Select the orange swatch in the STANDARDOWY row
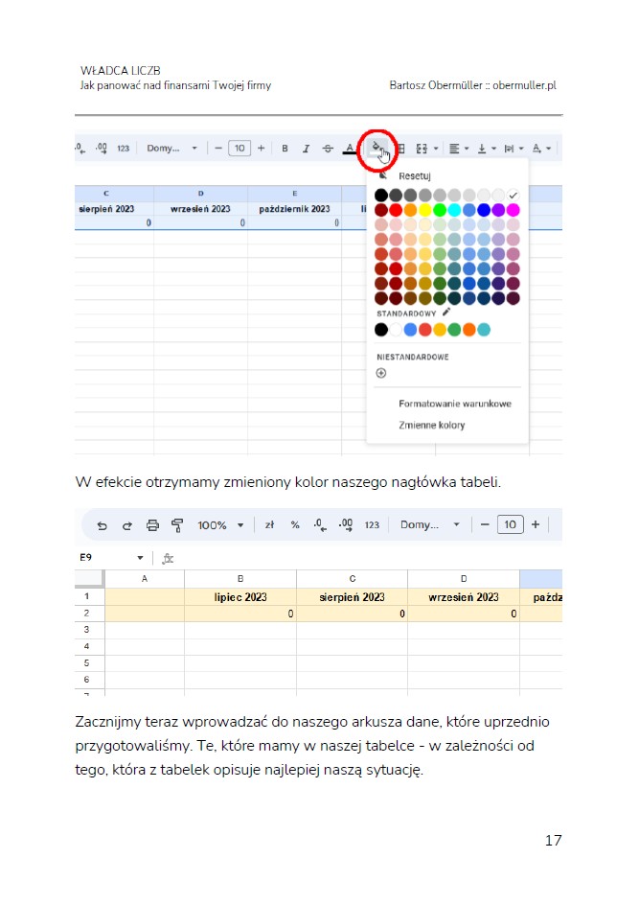Viewport: 639px width, 904px height. [x=469, y=329]
